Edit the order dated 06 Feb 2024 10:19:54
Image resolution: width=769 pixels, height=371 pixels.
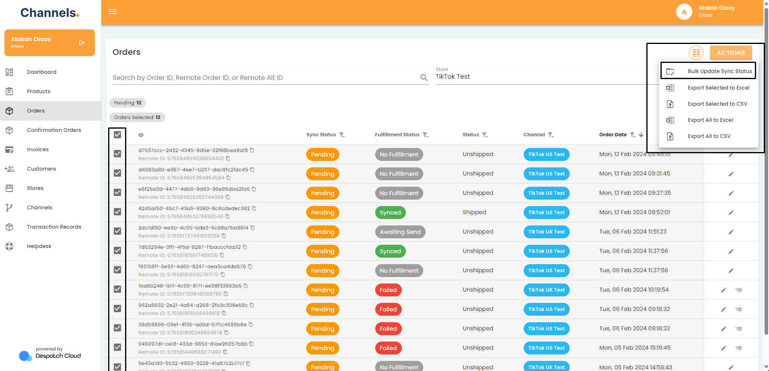tap(723, 290)
